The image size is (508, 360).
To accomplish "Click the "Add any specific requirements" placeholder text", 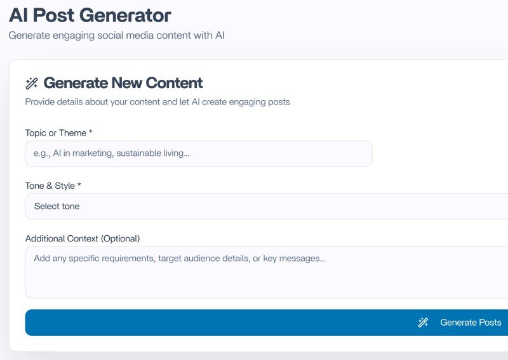I will 179,259.
